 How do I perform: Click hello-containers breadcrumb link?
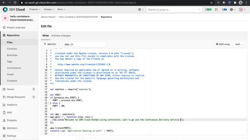(x=78, y=17)
